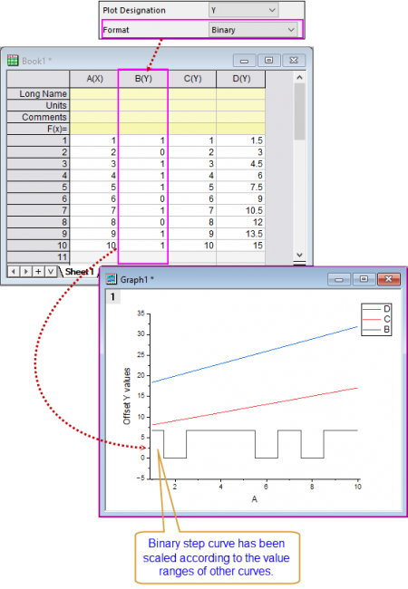The width and height of the screenshot is (408, 589).
Task: Select row header 1 in Book1
Action: pyautogui.click(x=38, y=140)
